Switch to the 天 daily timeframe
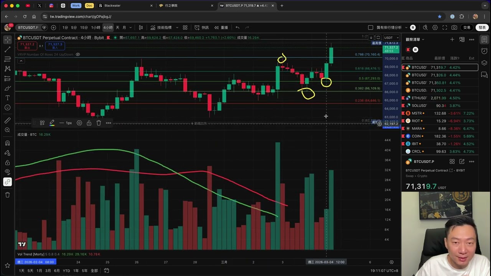 [117, 28]
